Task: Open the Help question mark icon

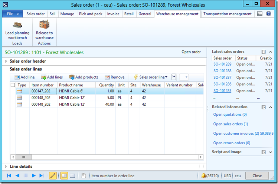Action: coord(268,14)
